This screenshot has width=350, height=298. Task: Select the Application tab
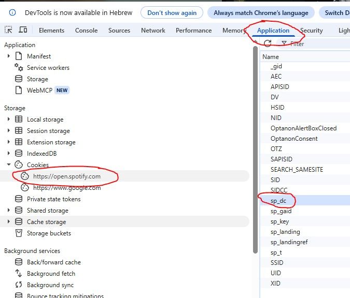click(x=273, y=31)
